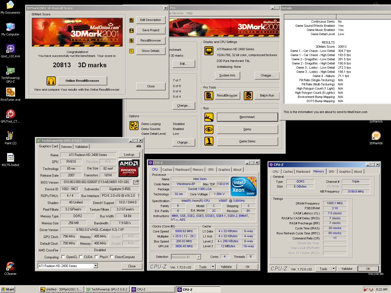Screen dimensions: 391x293
Task: Open Caches tab in CPU-Z CPU window
Action: click(167, 170)
